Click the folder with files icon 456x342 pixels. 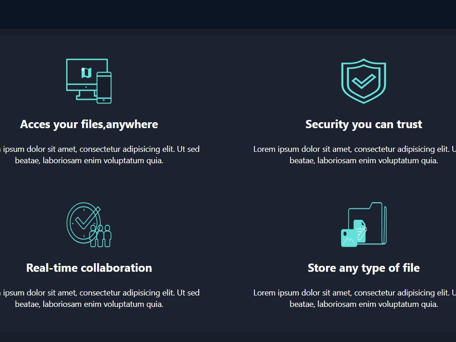click(363, 225)
